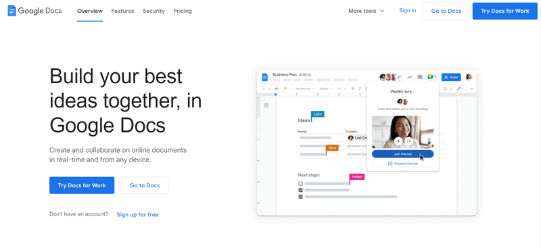Click Try Docs for Work below headline
This screenshot has width=541, height=248.
[82, 185]
